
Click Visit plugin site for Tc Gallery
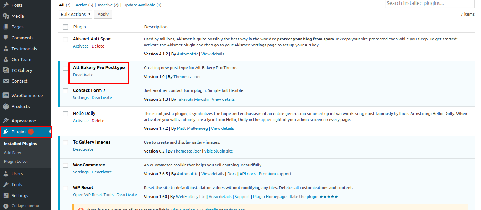(x=219, y=151)
